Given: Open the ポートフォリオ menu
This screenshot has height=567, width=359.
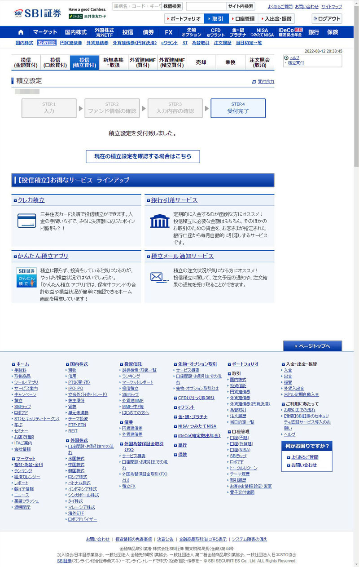Looking at the screenshot, I should (x=184, y=19).
